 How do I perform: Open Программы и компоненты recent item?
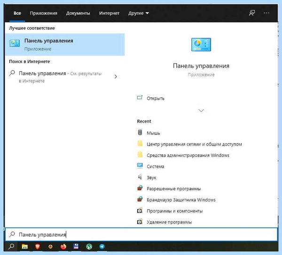[x=175, y=211]
